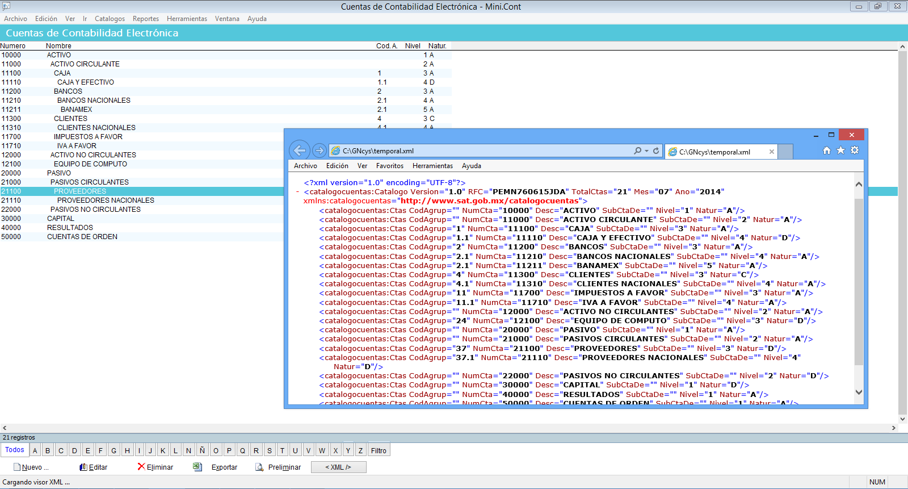Refresh the temporal.xml page
This screenshot has width=908, height=489.
point(656,151)
